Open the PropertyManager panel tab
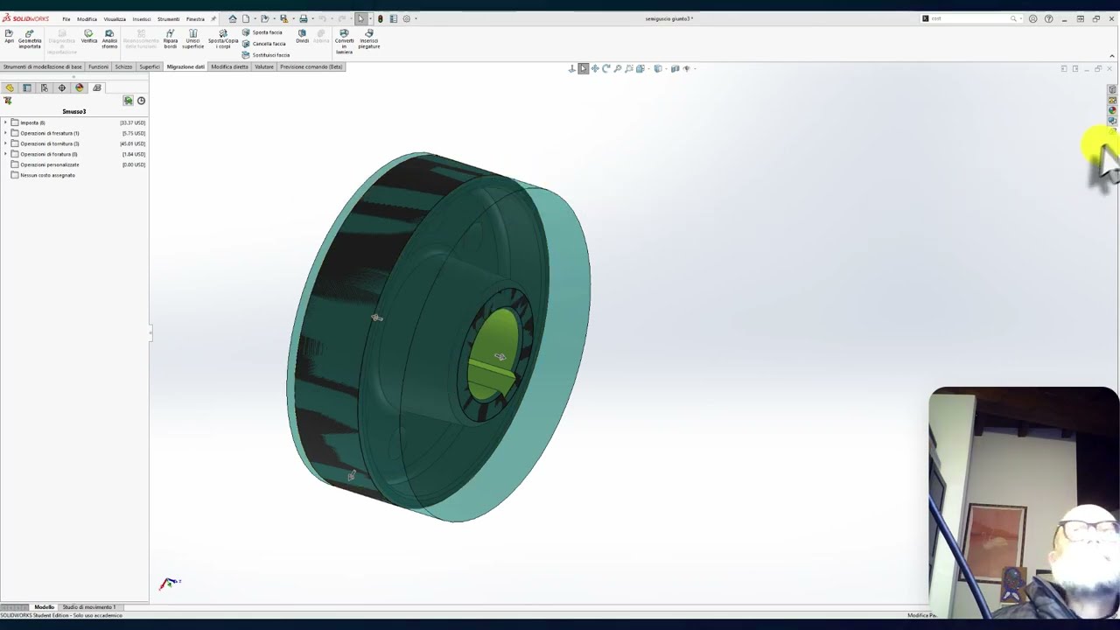This screenshot has height=630, width=1120. (27, 87)
